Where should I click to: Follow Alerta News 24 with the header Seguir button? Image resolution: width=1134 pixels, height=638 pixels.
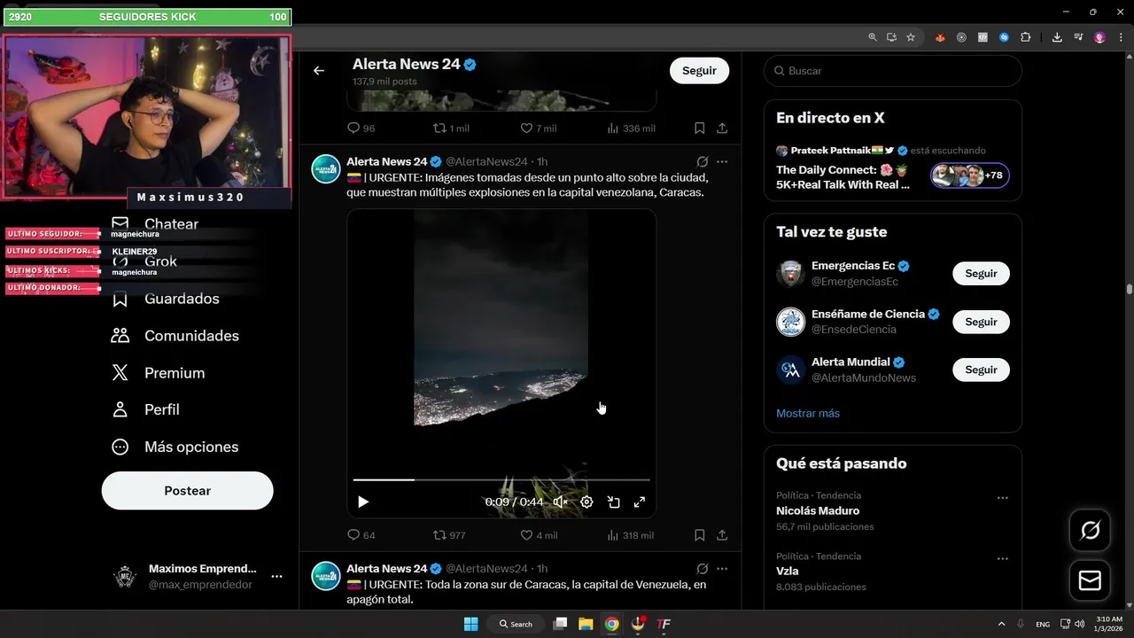(x=699, y=71)
